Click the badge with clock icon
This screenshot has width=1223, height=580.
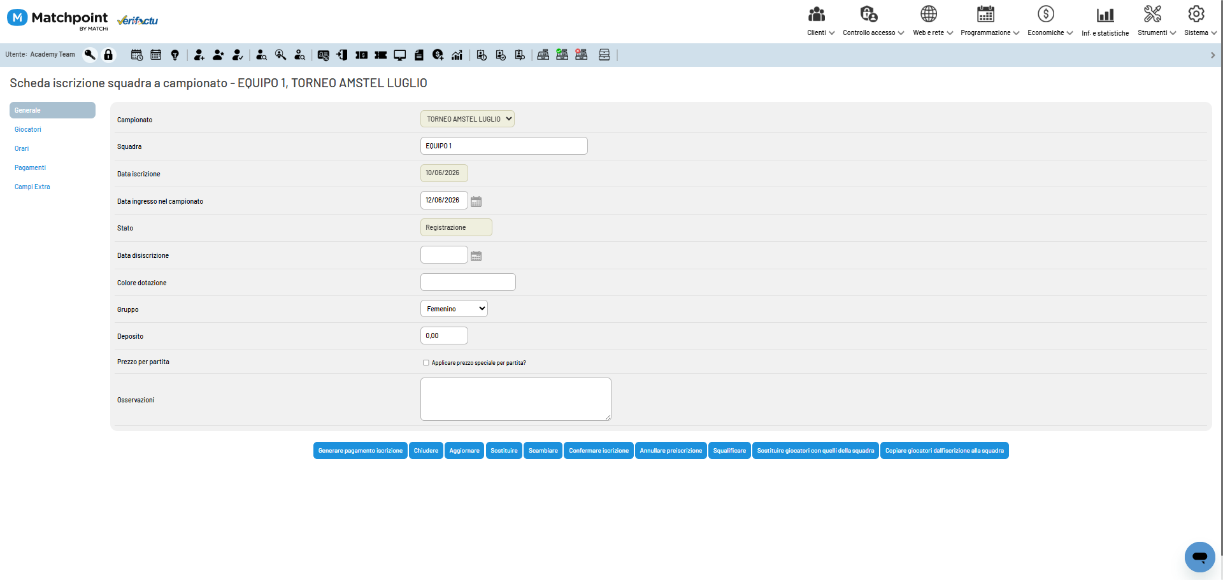point(482,55)
